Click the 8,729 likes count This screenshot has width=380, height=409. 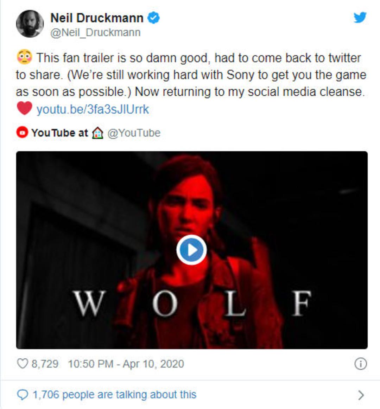[45, 364]
